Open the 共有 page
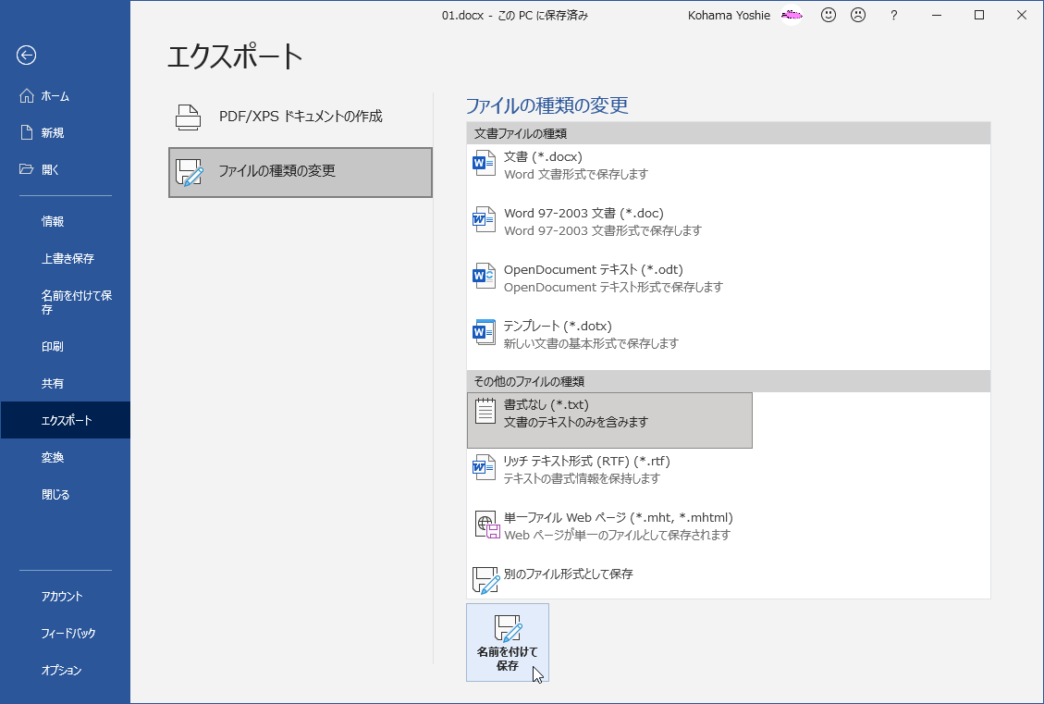1044x704 pixels. coord(66,384)
